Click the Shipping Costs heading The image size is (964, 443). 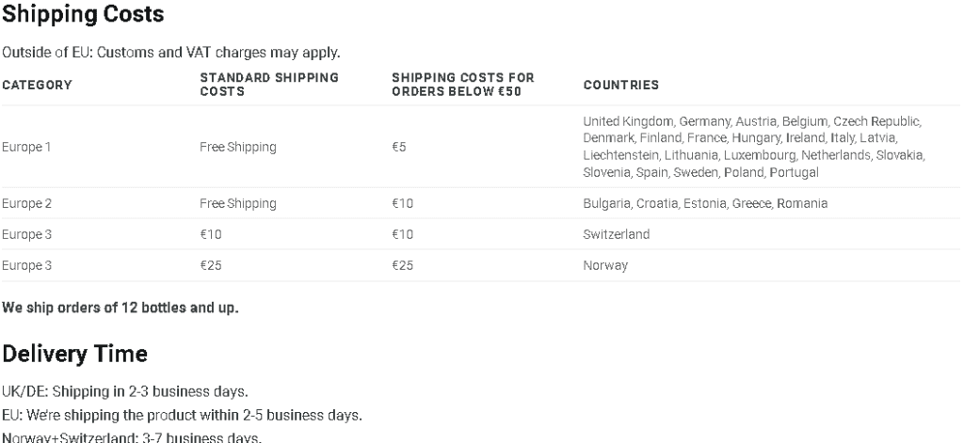pyautogui.click(x=83, y=15)
